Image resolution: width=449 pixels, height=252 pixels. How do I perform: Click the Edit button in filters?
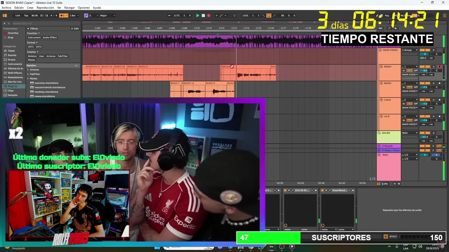(75, 29)
